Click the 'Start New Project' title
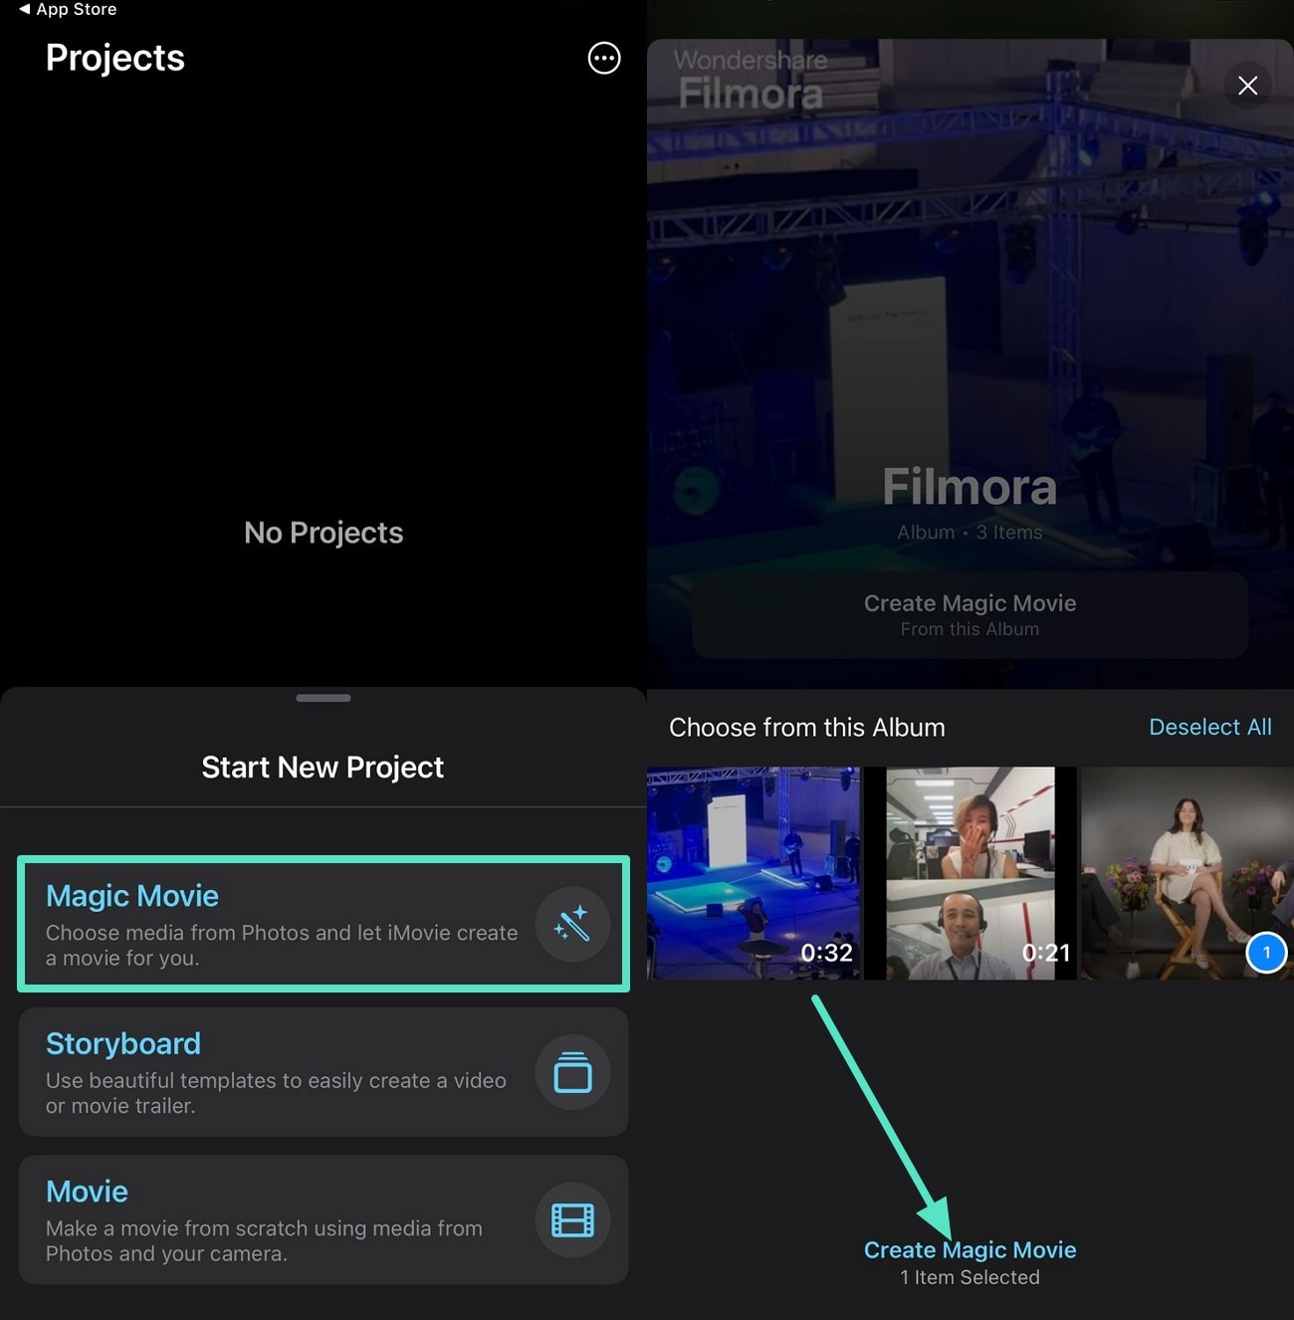The height and width of the screenshot is (1320, 1294). point(323,768)
